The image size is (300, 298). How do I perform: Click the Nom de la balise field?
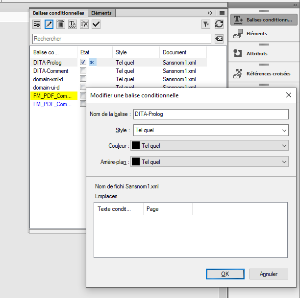[x=210, y=114]
